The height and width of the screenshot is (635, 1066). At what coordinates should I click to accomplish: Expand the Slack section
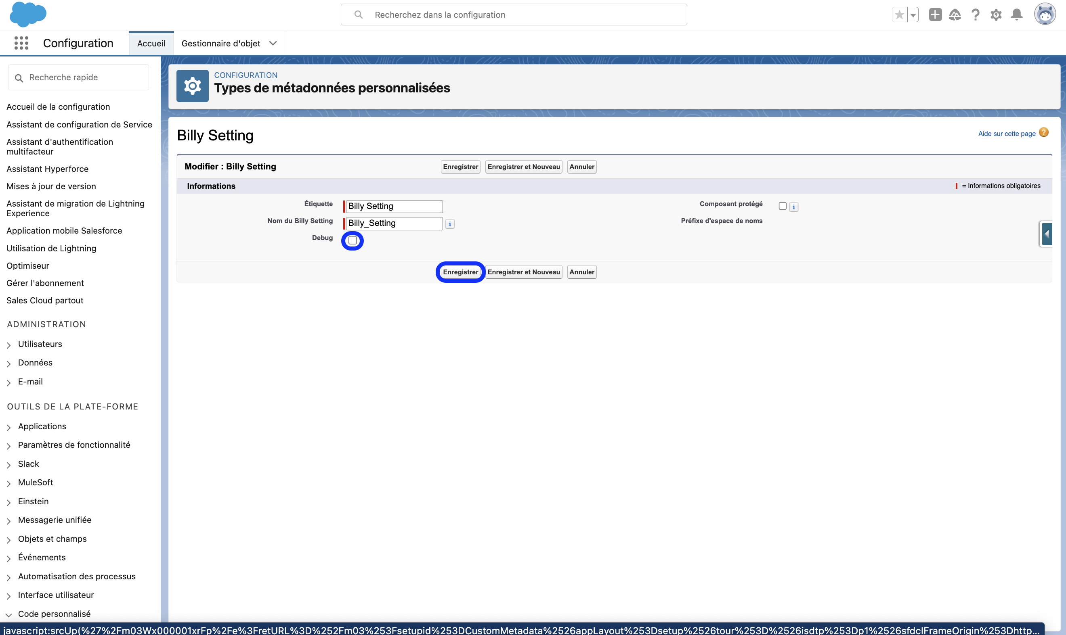click(8, 465)
